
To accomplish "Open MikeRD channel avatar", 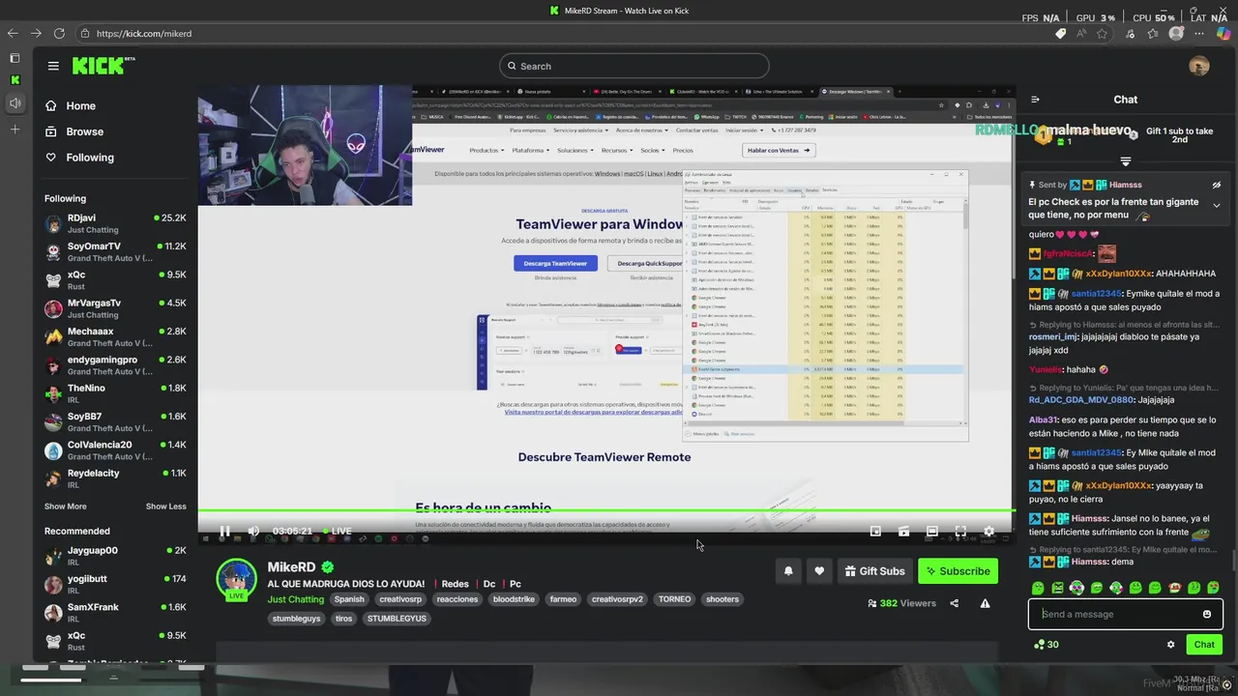I will pyautogui.click(x=236, y=579).
